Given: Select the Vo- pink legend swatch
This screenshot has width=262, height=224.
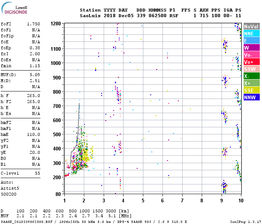Looking at the screenshot, I should click(252, 55).
